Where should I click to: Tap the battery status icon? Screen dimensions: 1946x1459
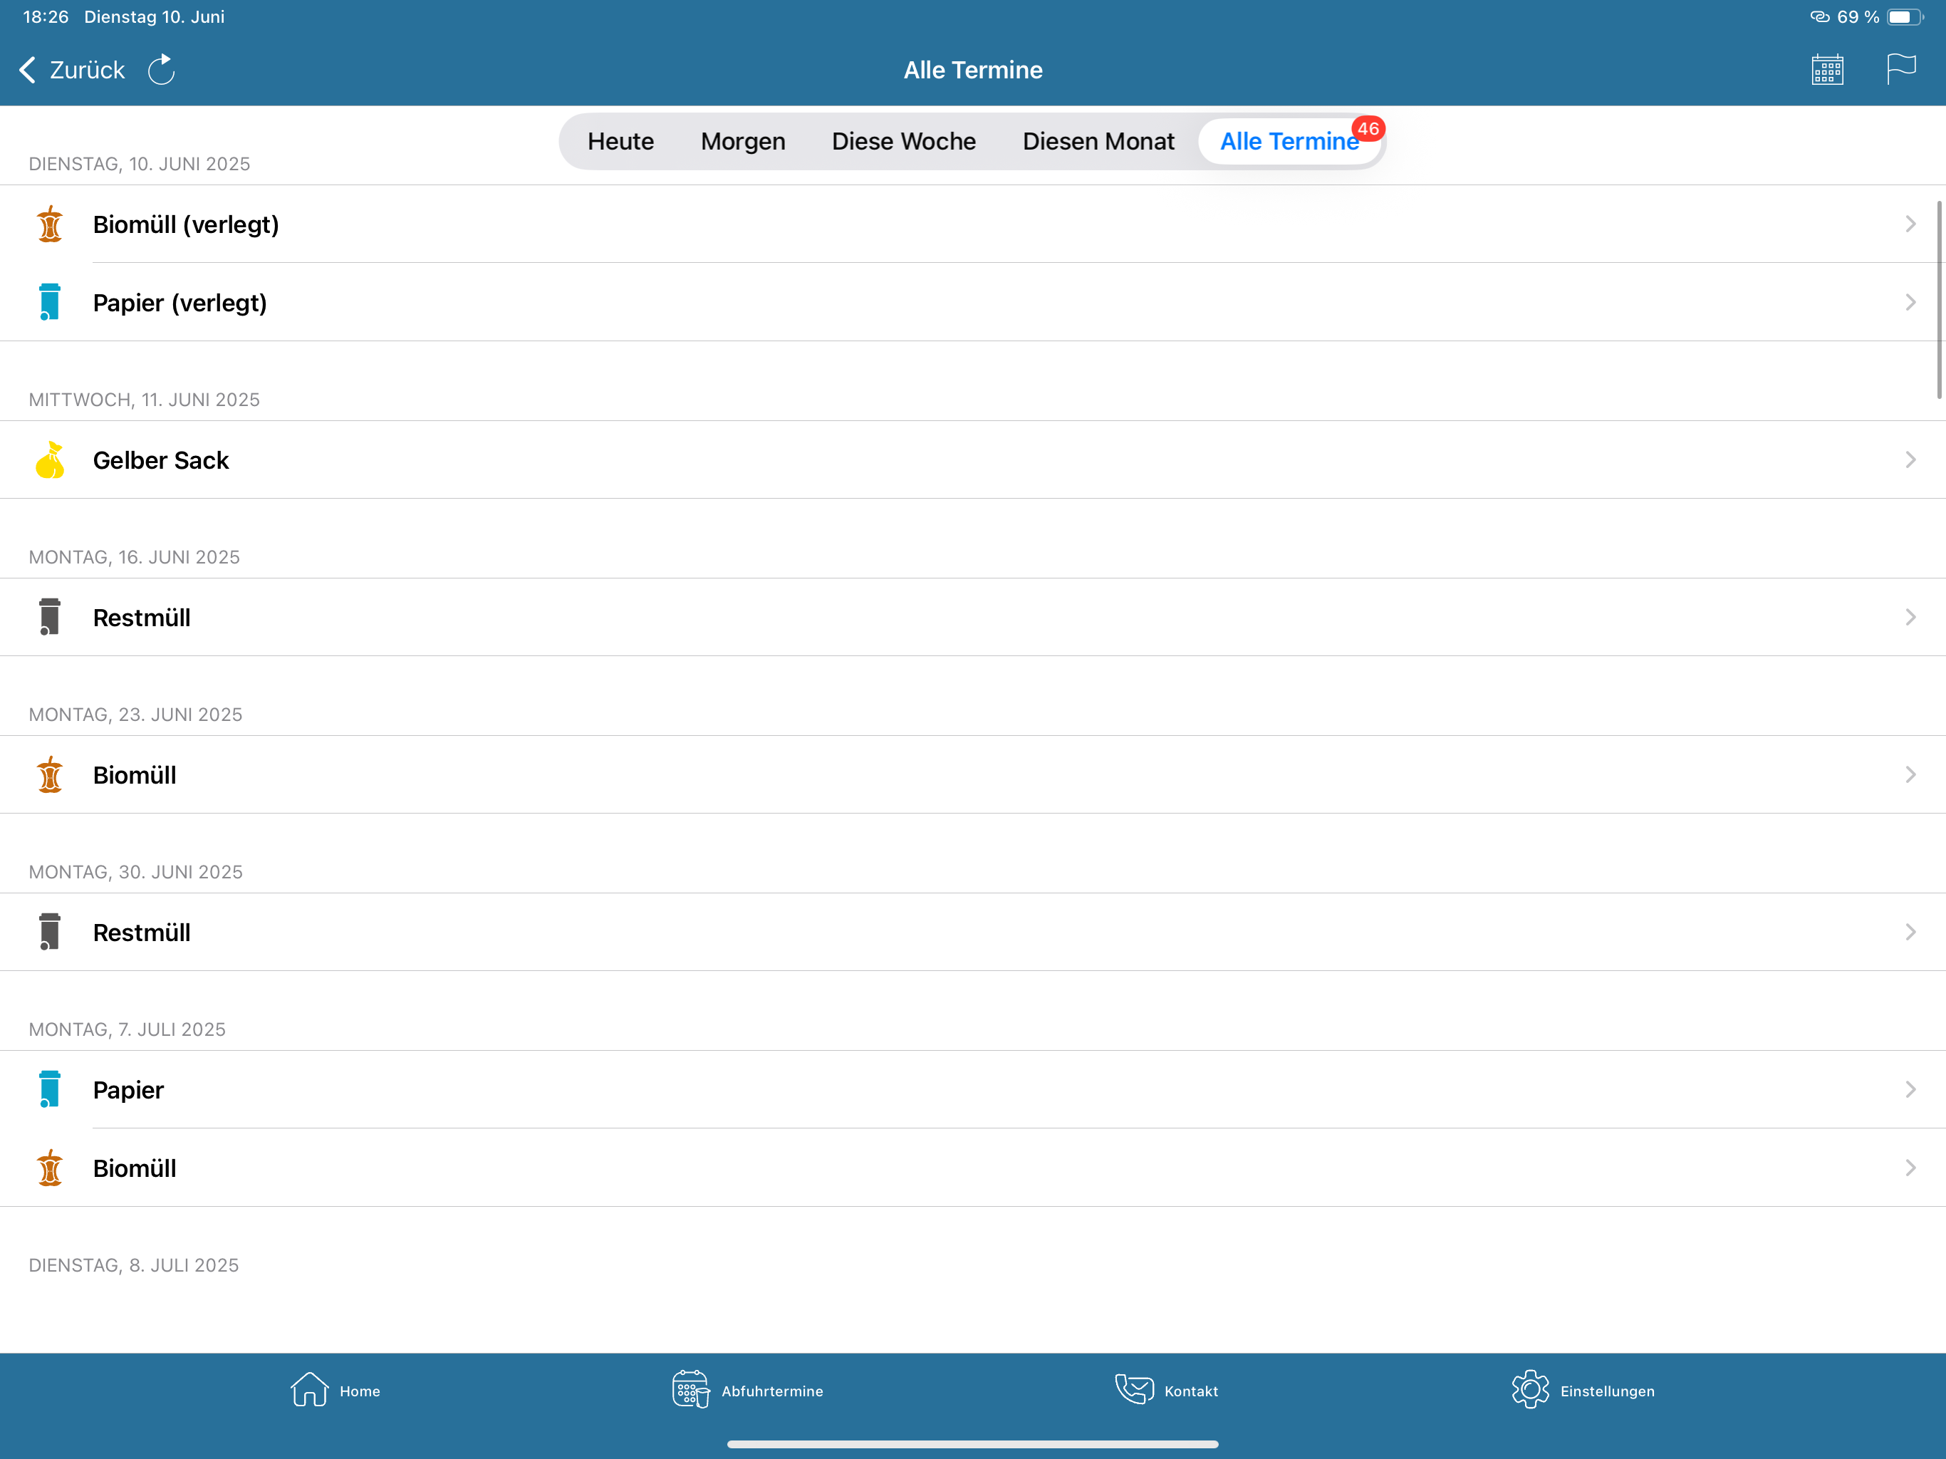(1905, 16)
